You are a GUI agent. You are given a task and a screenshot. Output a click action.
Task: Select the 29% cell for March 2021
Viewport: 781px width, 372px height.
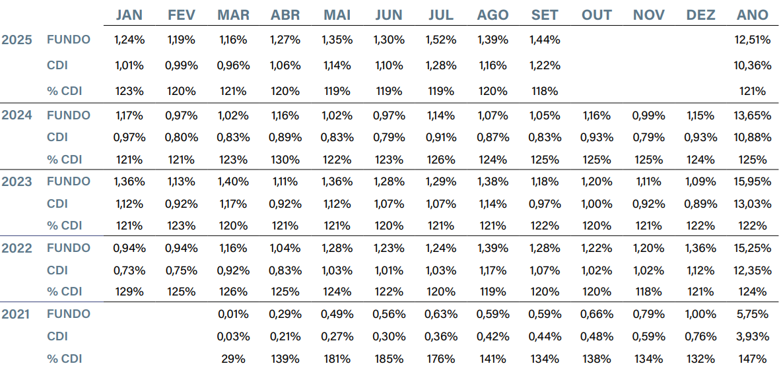(x=233, y=359)
